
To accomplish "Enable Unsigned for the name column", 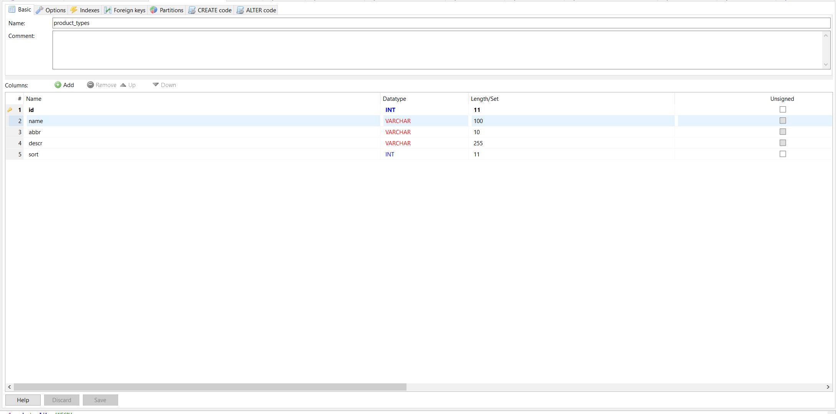I will (x=783, y=120).
